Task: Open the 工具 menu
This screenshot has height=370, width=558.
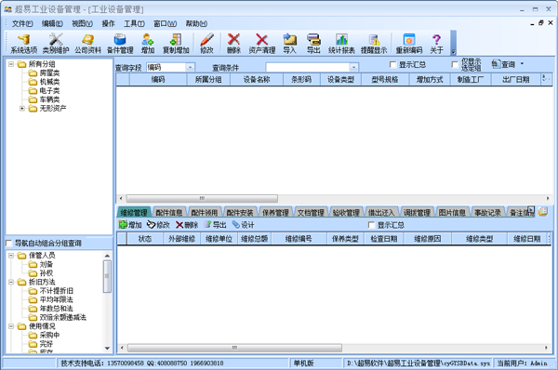Action: [x=134, y=23]
